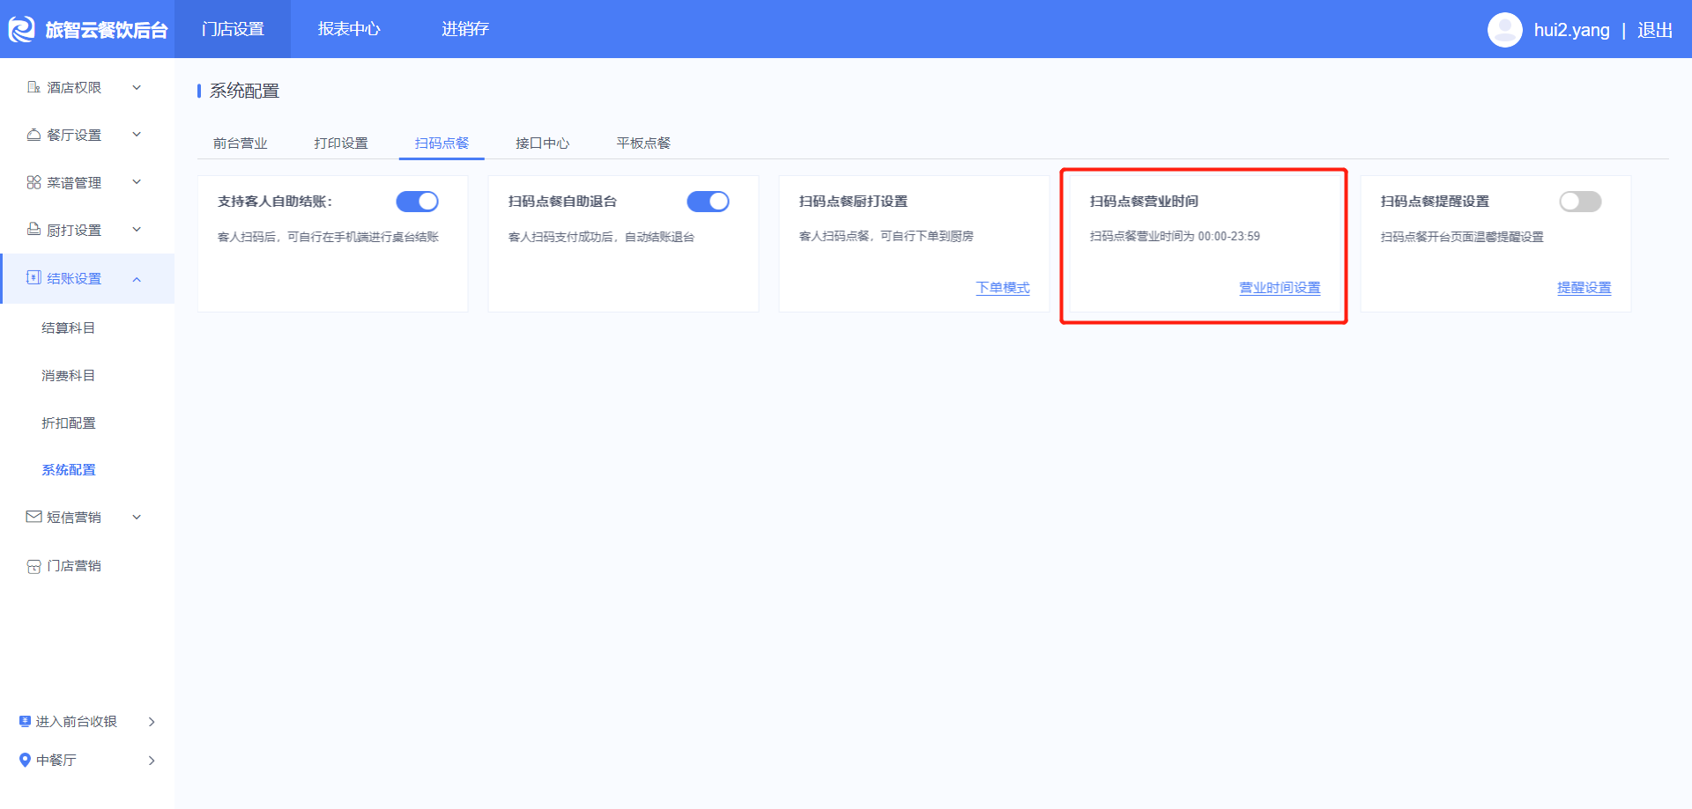Click text 扫码点餐营业时间为 00:00-23:59
1692x809 pixels.
[x=1175, y=236]
